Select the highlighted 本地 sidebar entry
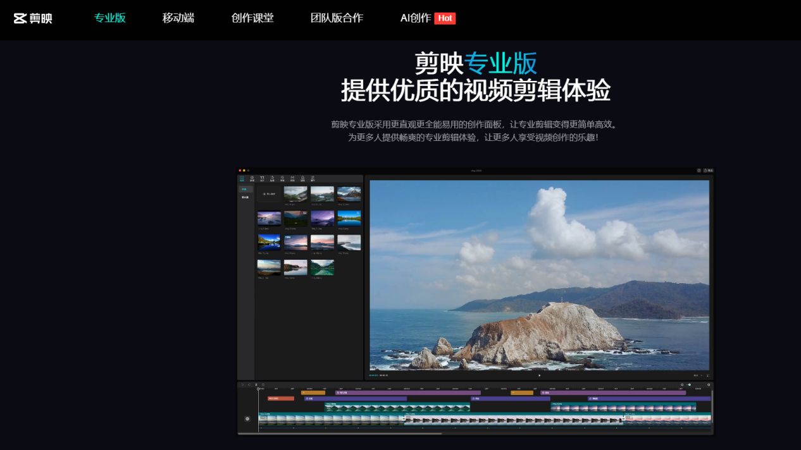Screen dimensions: 801x450 pos(245,189)
